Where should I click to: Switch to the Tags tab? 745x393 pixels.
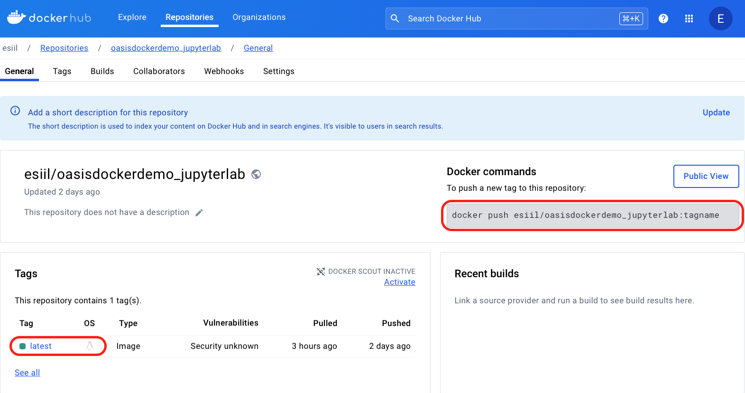point(62,71)
